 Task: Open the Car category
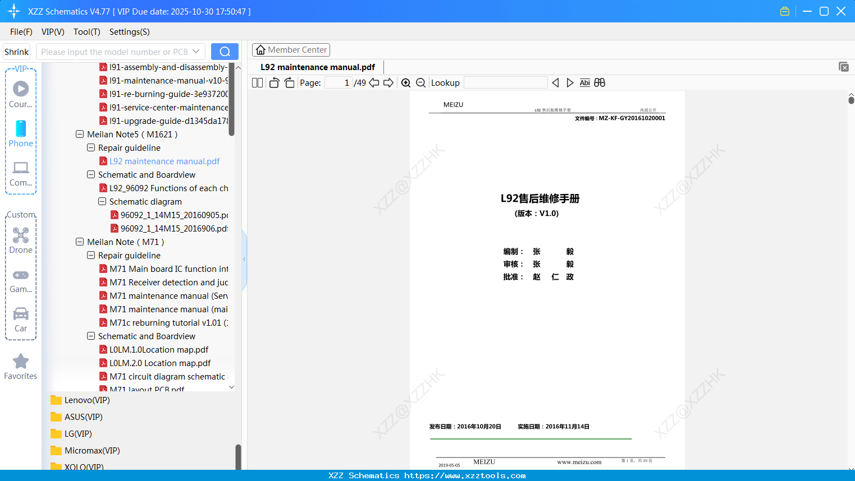click(21, 319)
